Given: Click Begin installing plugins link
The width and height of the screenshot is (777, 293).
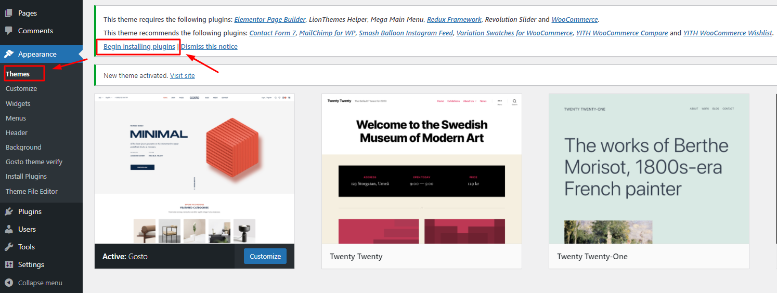Looking at the screenshot, I should (139, 46).
